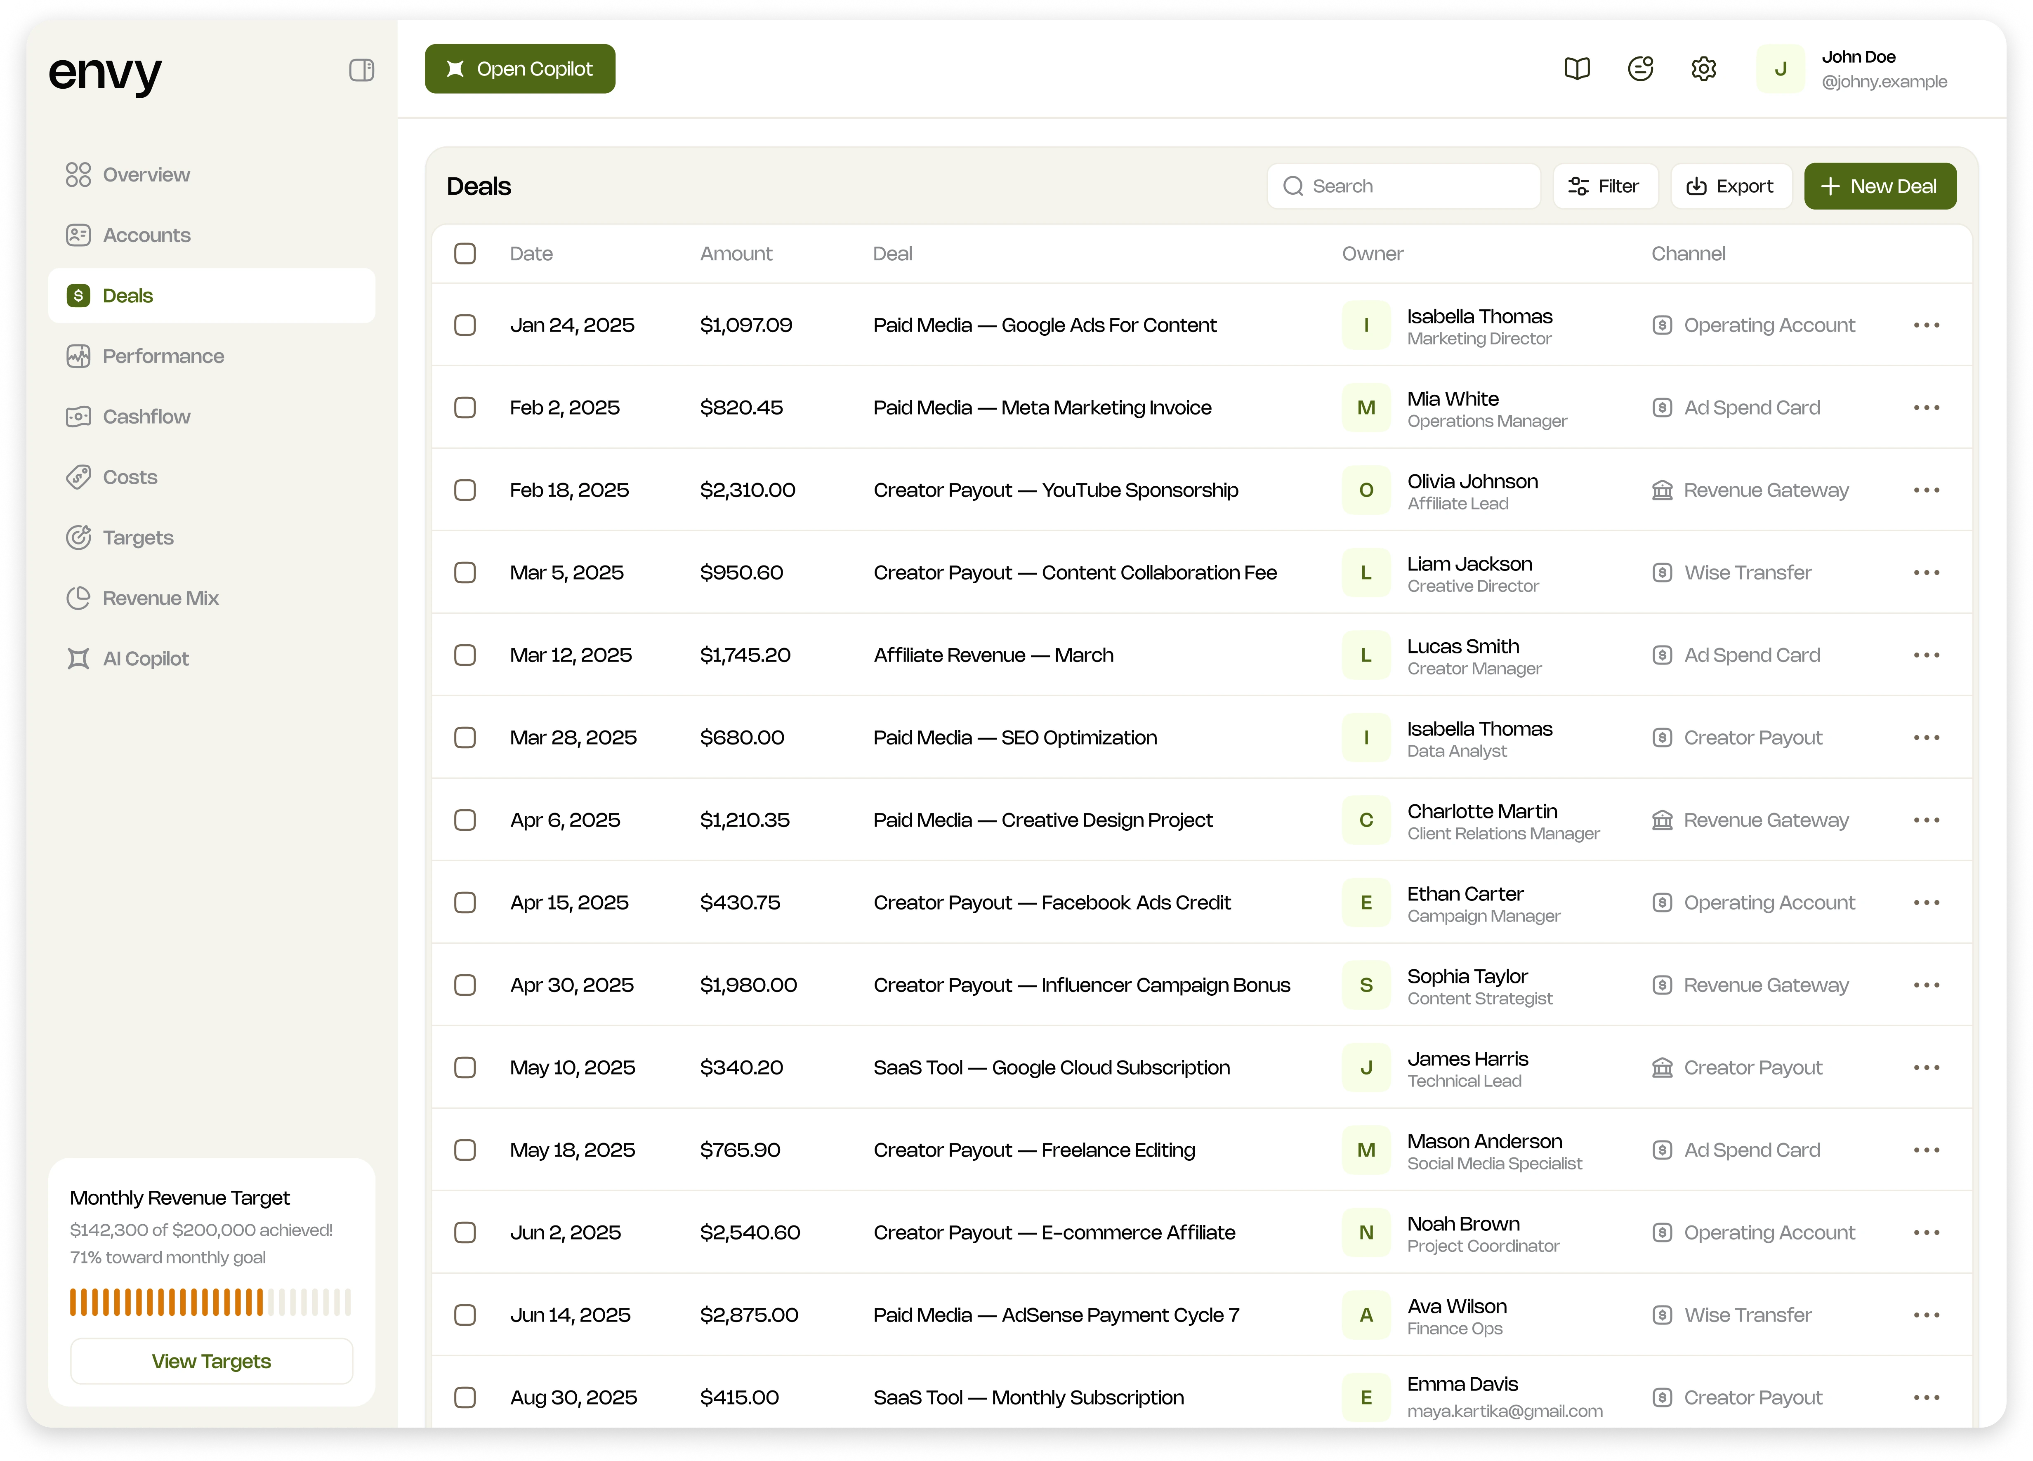The image size is (2033, 1461).
Task: Click the Olivia Johnson avatar badge
Action: pyautogui.click(x=1366, y=490)
